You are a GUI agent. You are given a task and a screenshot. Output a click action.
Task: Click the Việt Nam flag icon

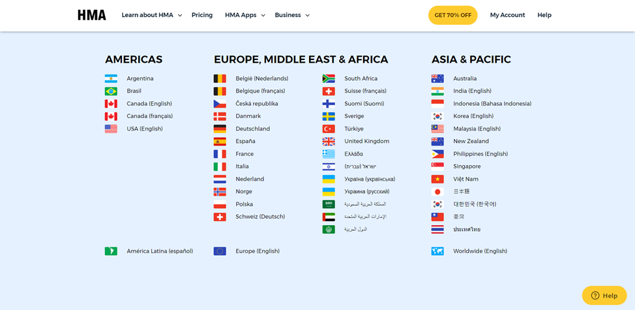[x=437, y=179]
